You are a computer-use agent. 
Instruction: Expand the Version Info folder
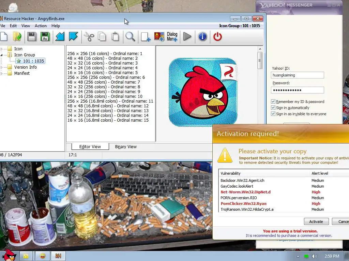pos(2,67)
